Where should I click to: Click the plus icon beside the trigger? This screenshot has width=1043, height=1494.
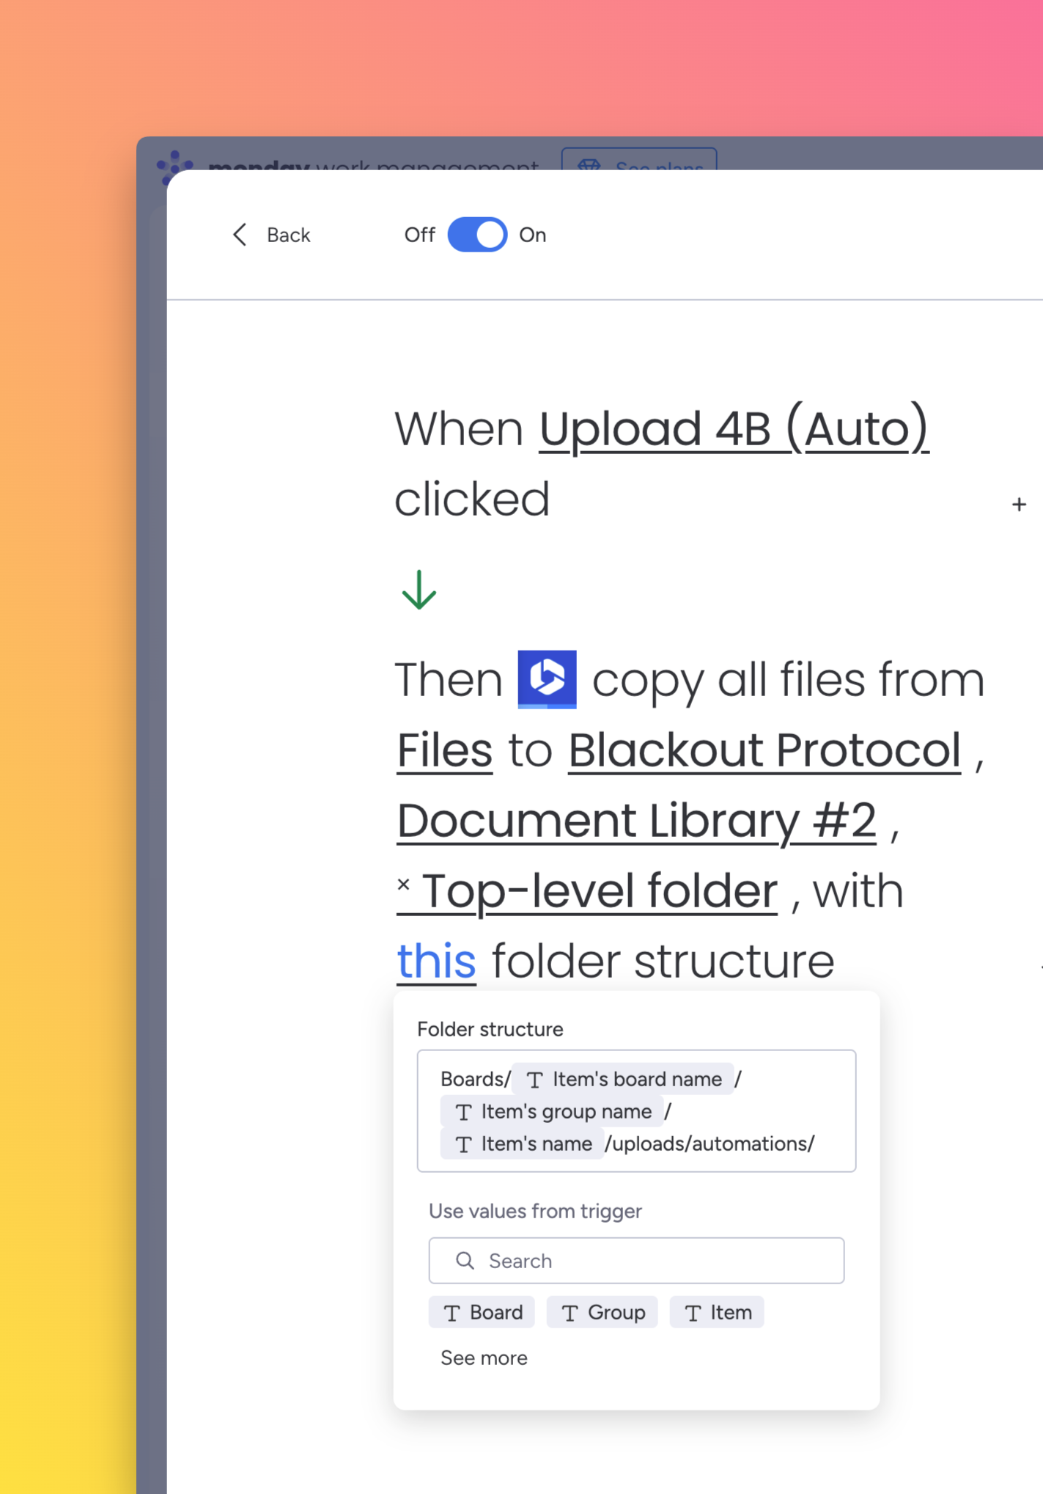(1019, 505)
